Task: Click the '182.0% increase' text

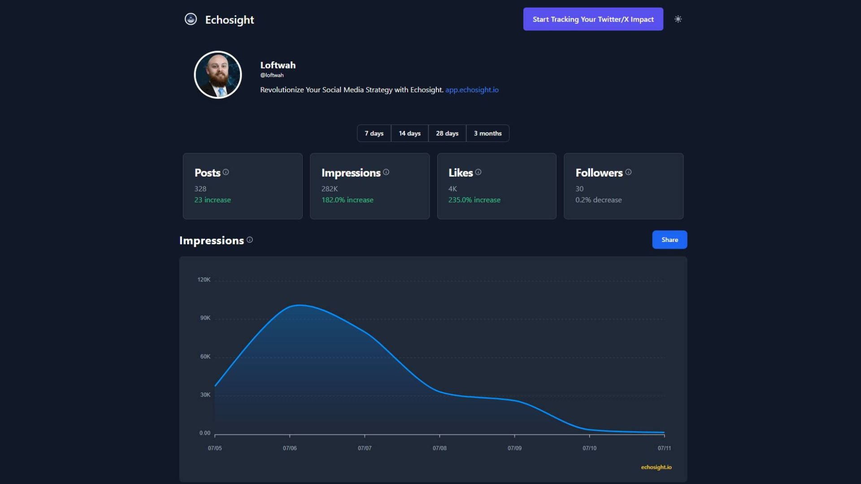Action: coord(348,200)
